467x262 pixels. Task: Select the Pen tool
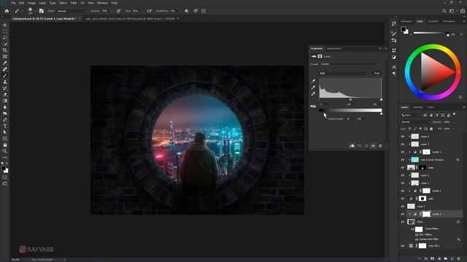5,119
